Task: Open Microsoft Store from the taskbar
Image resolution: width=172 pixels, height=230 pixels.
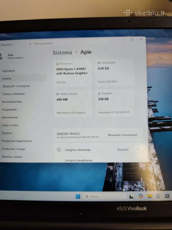Action: 167,196
